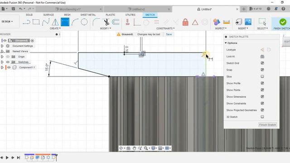Image resolution: width=290 pixels, height=163 pixels.
Task: Toggle the Snap checkbox
Action: click(262, 70)
